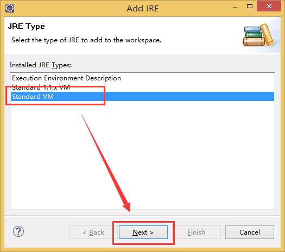The image size is (285, 252).
Task: Click the Installed JRE Types label
Action: (x=41, y=65)
